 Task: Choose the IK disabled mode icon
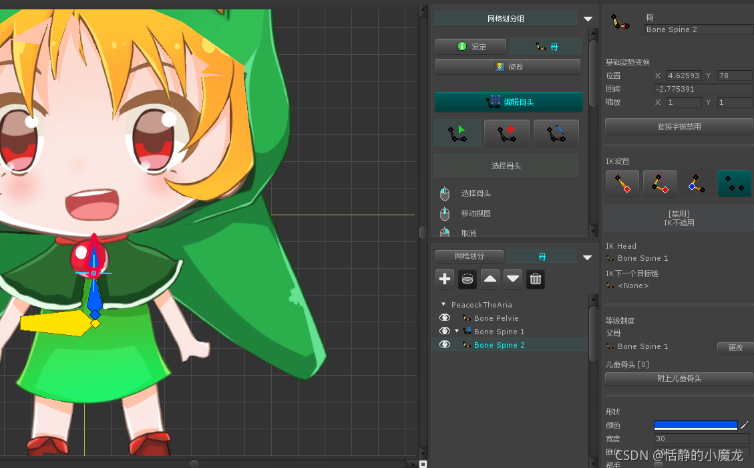734,183
